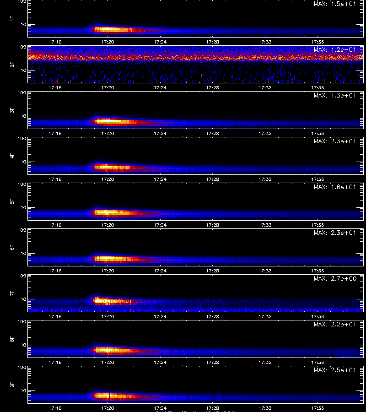The height and width of the screenshot is (412, 366).
Task: Click the 17:24 tick label below panel 8F
Action: (160, 362)
